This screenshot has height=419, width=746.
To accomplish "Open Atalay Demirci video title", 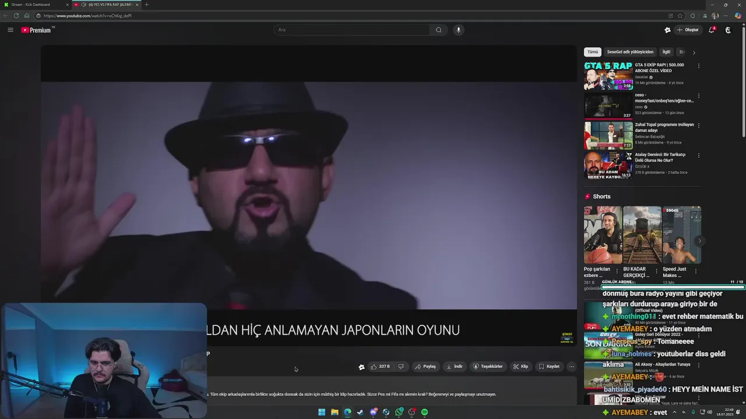I will [660, 158].
